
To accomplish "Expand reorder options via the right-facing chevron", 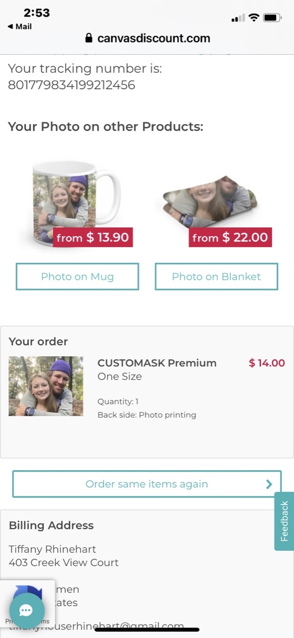I will coord(269,483).
